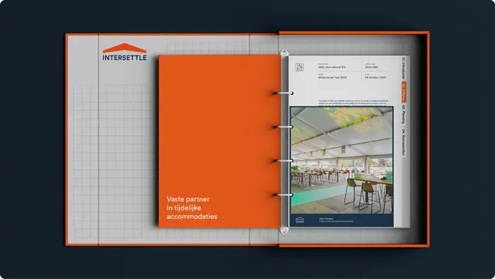This screenshot has height=279, width=495.
Task: Click the sliders icon on the document page
Action: [x=299, y=67]
